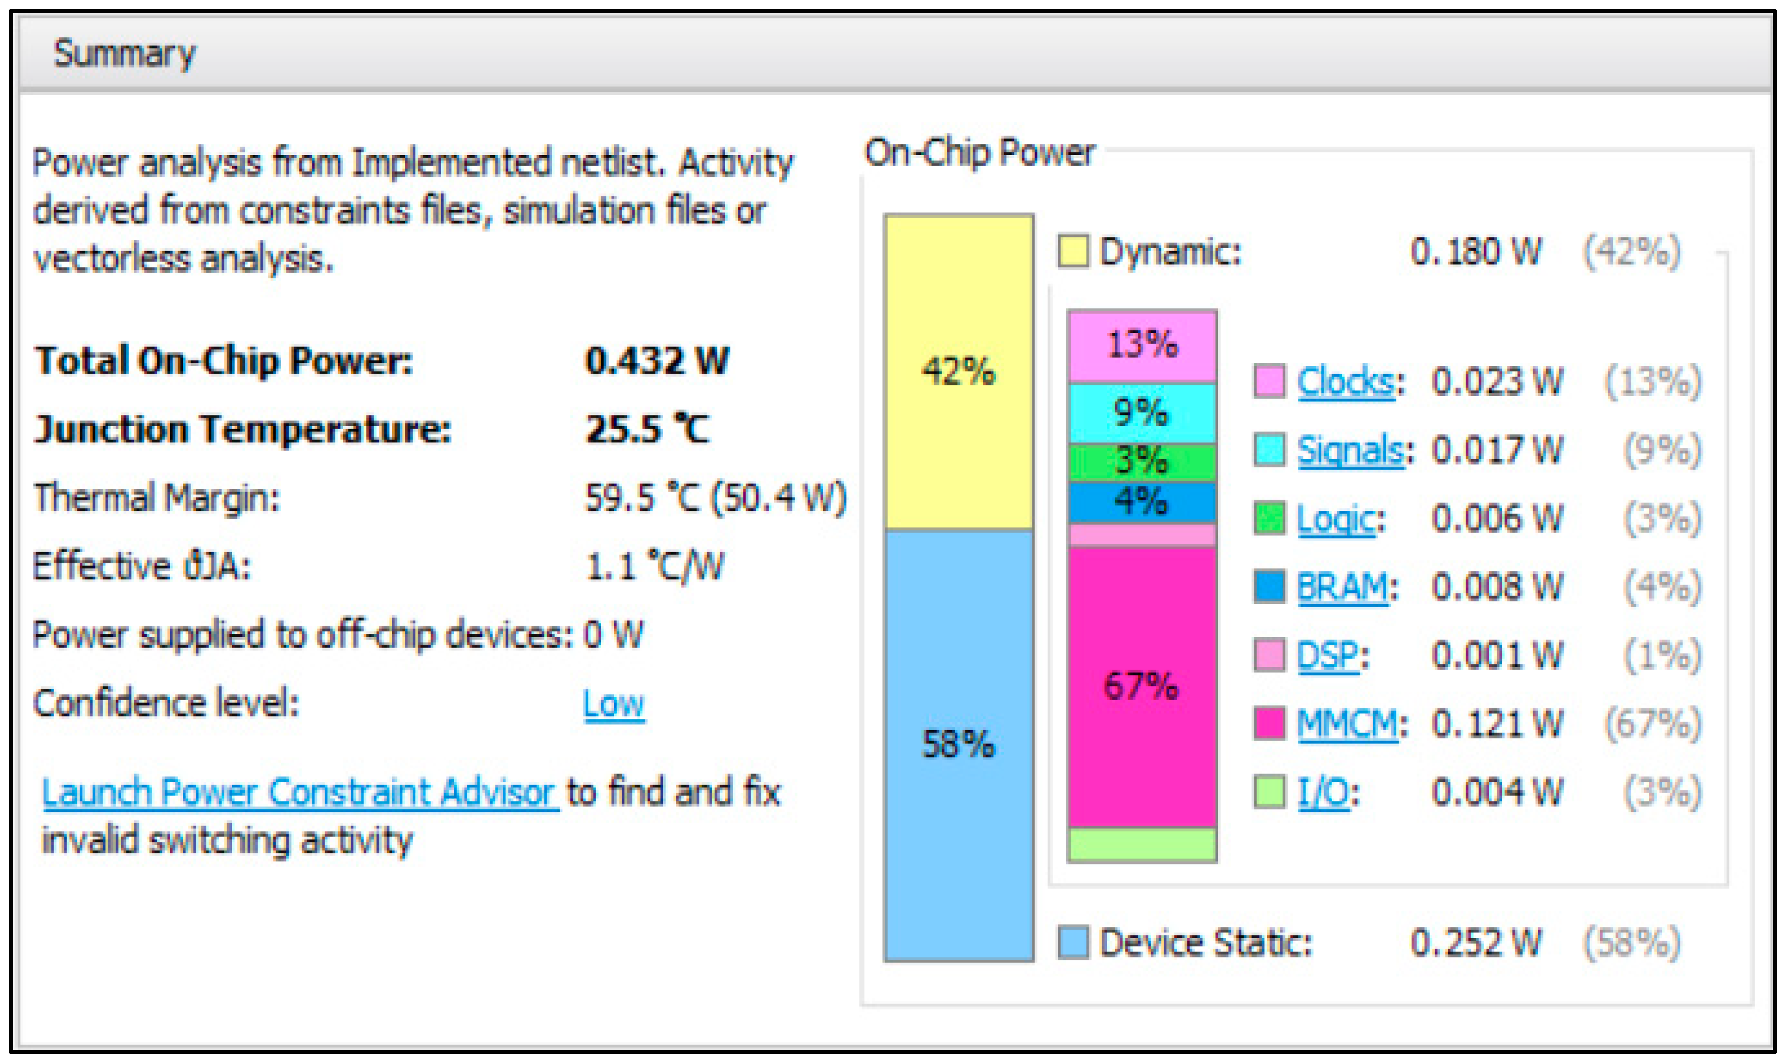Click the Summary panel header
Image resolution: width=1788 pixels, height=1063 pixels.
[x=124, y=54]
